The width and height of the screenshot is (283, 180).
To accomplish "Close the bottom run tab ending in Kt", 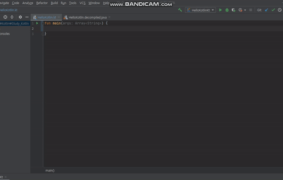I will (6, 177).
